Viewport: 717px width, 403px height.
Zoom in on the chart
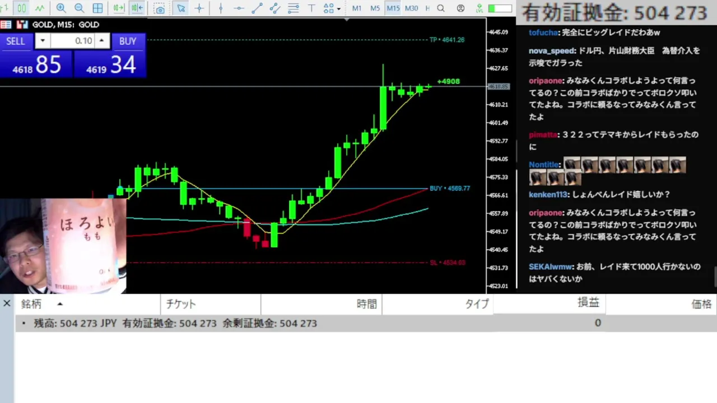click(61, 8)
